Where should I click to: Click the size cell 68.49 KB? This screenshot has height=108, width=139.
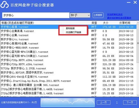[108, 81]
